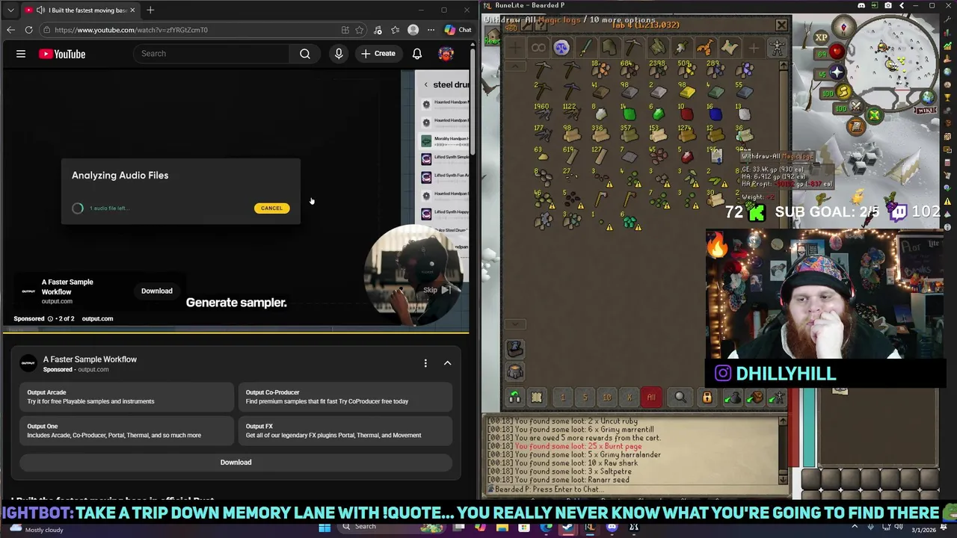Open YouTube notifications bell
This screenshot has width=957, height=538.
[x=417, y=54]
